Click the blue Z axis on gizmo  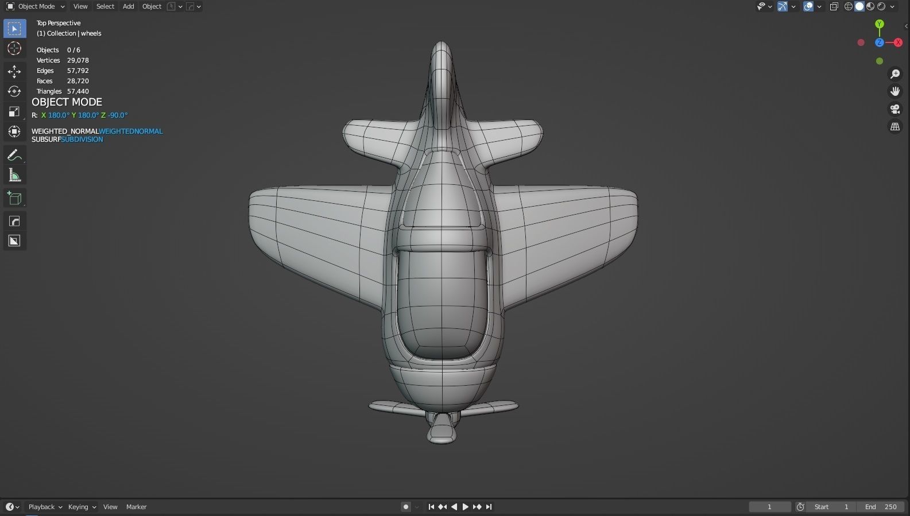pos(880,42)
